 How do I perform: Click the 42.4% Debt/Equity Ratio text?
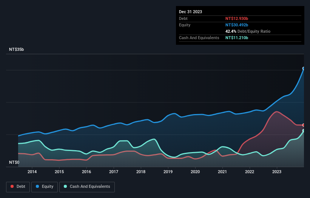coord(248,31)
